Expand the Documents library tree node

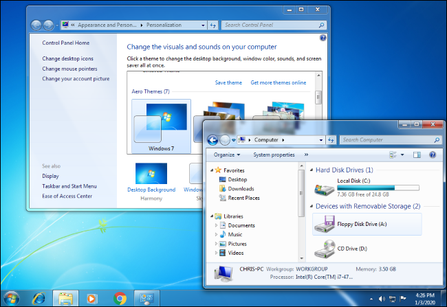(217, 225)
